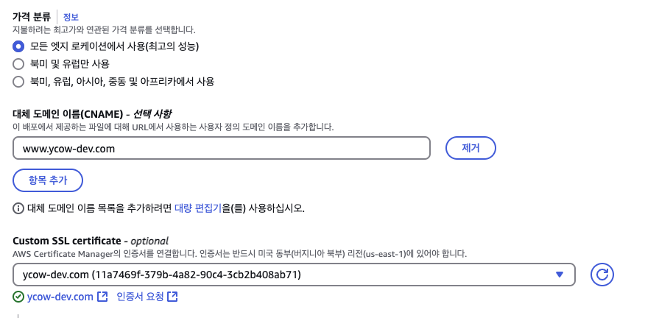
Task: Open the 대량 편집기 bulk editor link
Action: [x=198, y=208]
